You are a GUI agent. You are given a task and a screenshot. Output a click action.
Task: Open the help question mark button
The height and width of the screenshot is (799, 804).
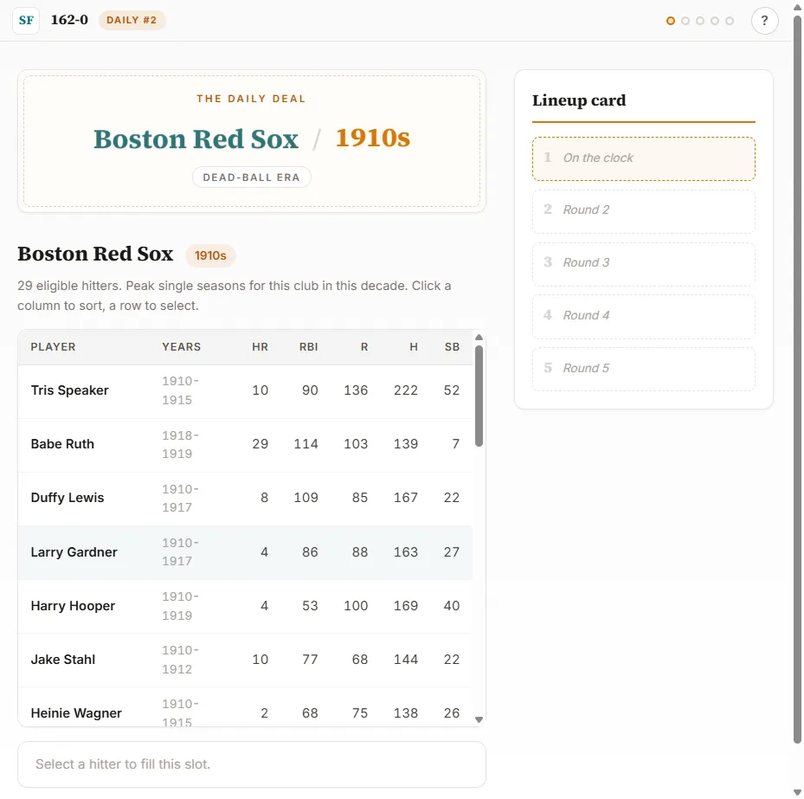click(x=764, y=21)
